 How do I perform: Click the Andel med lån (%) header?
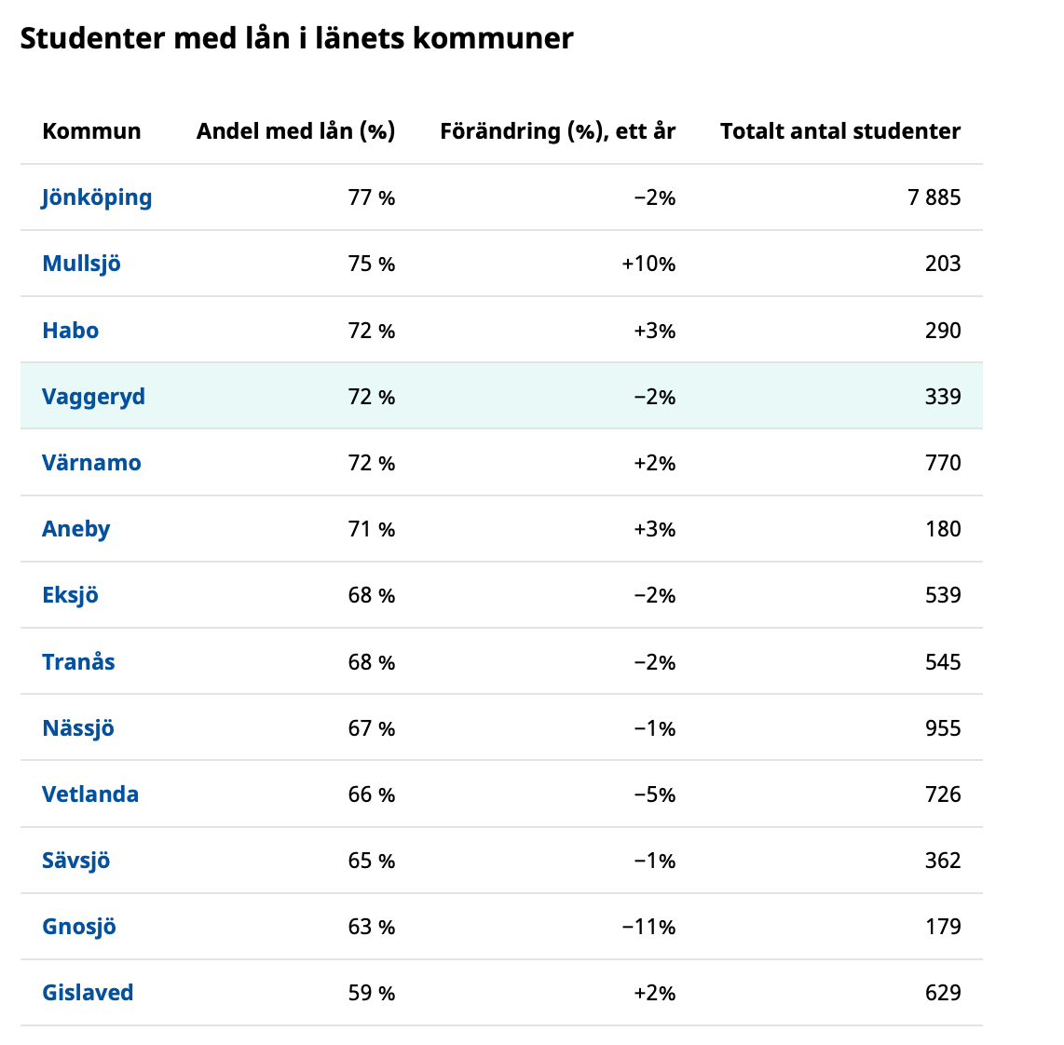point(296,131)
